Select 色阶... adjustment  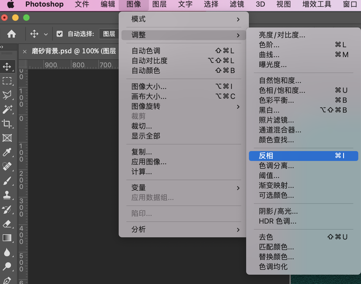[304, 45]
